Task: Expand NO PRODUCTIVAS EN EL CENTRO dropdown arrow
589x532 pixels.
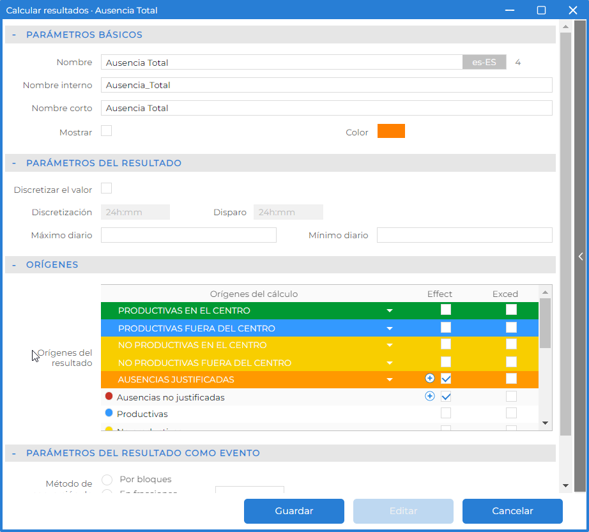Action: [390, 346]
